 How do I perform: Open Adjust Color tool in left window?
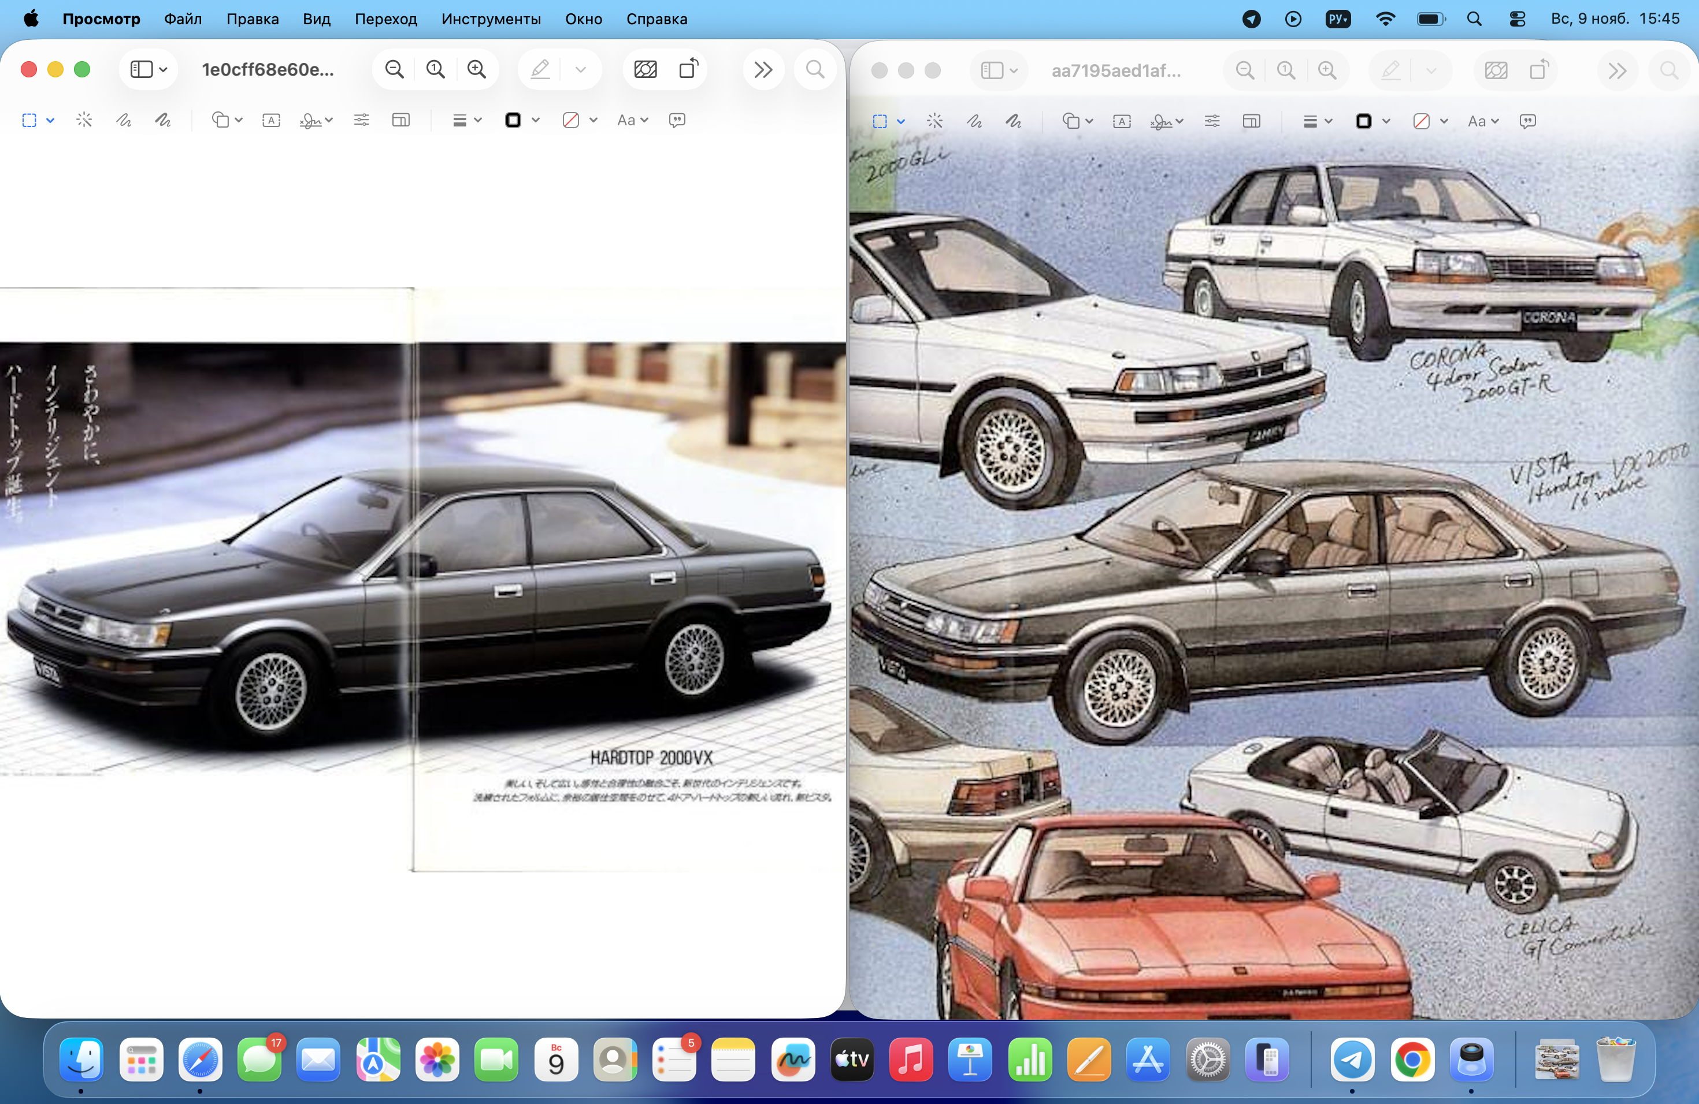tap(362, 120)
